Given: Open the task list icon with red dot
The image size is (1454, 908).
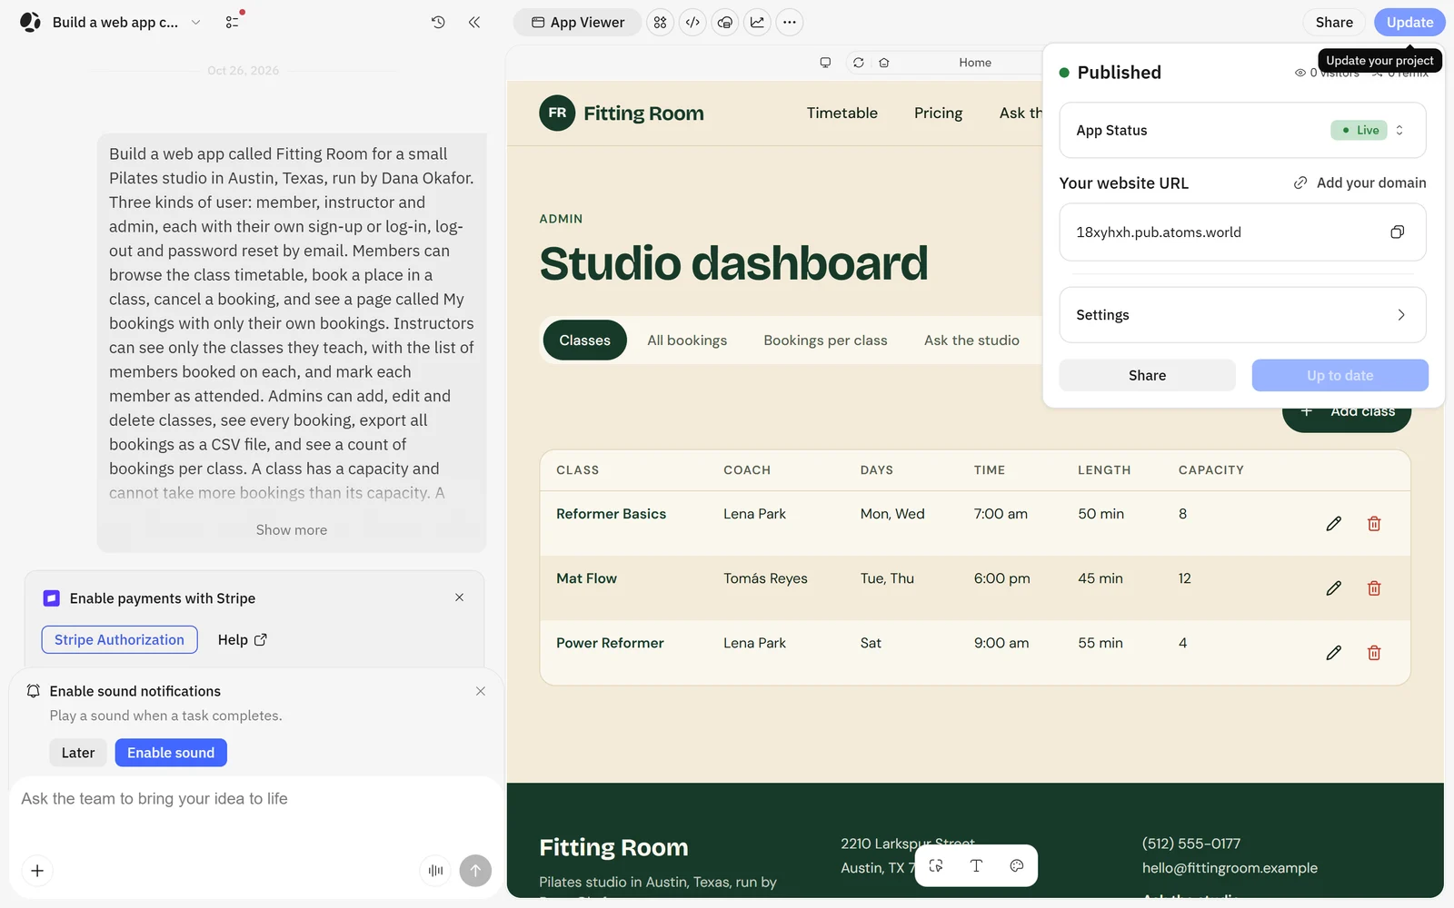Looking at the screenshot, I should click(234, 21).
